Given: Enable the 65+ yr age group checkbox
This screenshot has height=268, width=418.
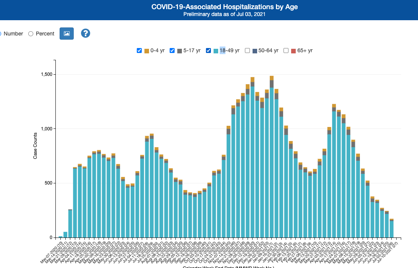Looking at the screenshot, I should point(286,51).
